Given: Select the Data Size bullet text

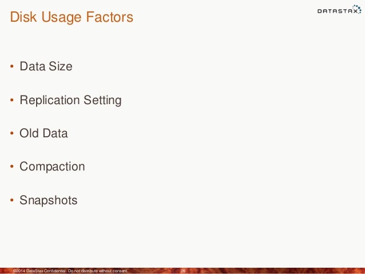Looking at the screenshot, I should (x=46, y=66).
